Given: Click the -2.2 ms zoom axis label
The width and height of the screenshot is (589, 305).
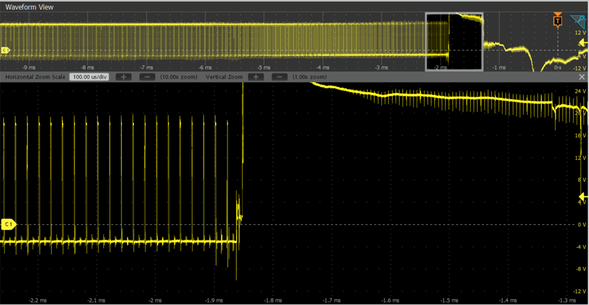Looking at the screenshot, I should coord(37,301).
